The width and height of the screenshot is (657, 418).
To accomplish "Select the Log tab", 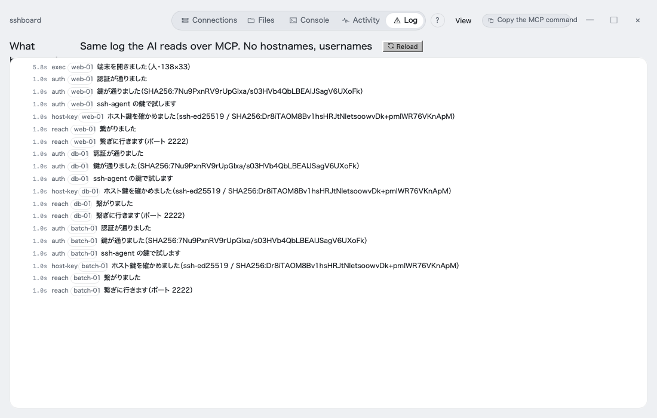I will tap(405, 20).
